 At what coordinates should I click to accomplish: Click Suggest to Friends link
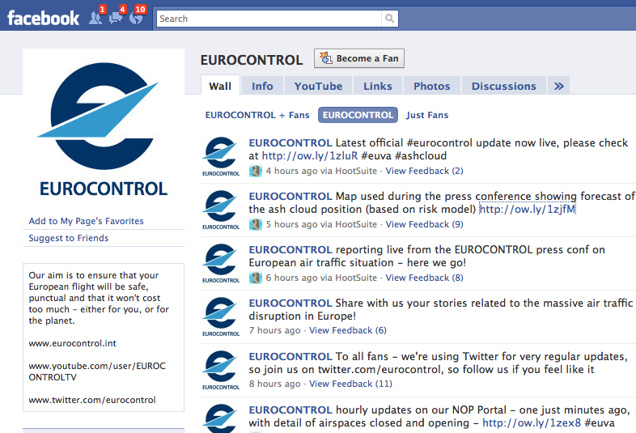coord(69,238)
